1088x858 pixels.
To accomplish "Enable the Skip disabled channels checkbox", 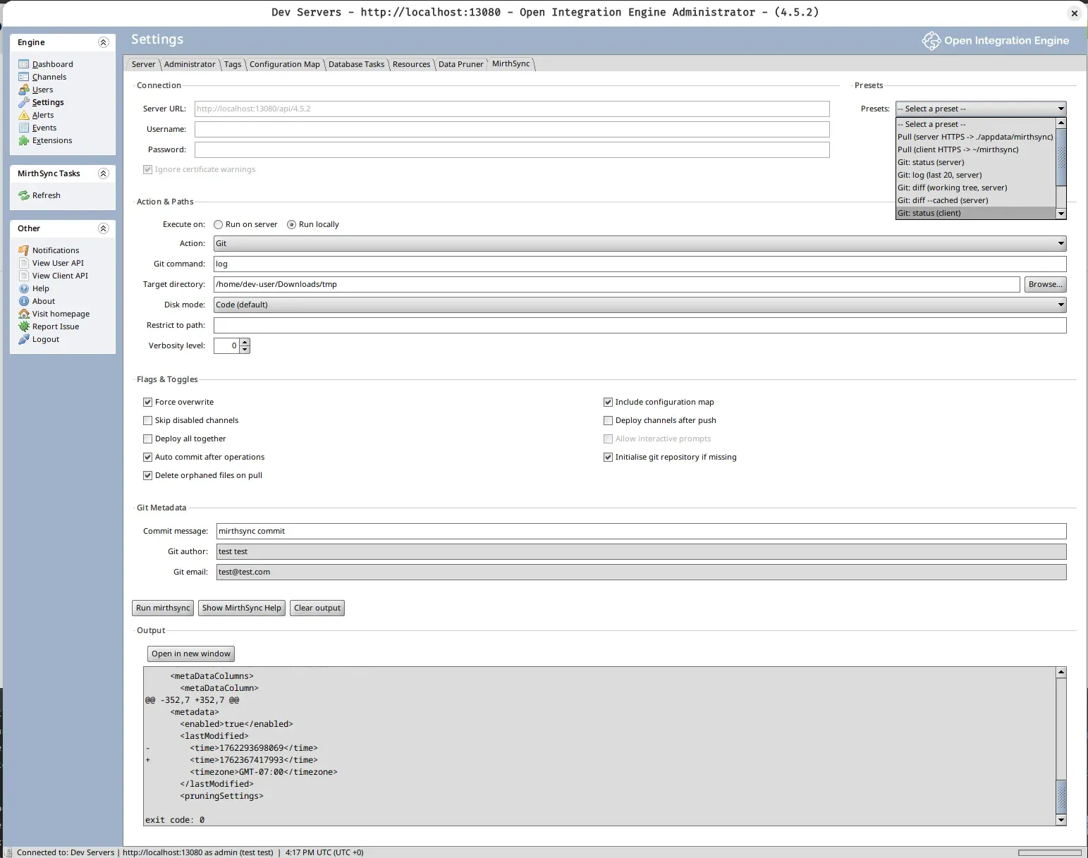I will point(147,420).
